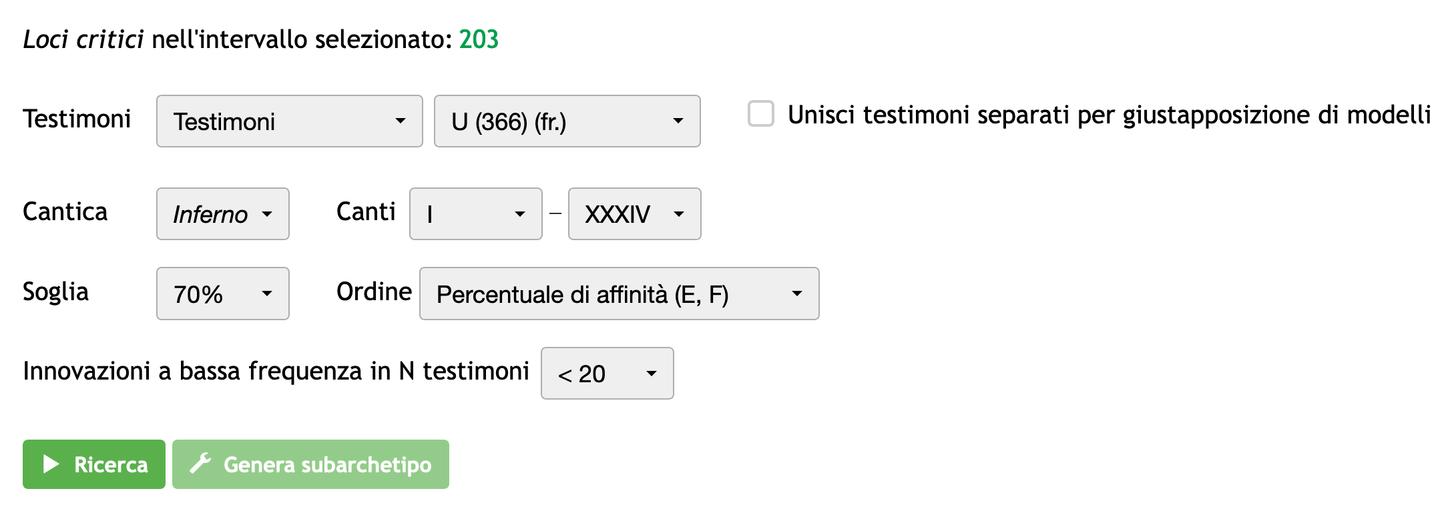Open the first Testimoni dropdown

[x=289, y=121]
